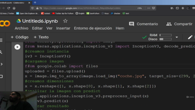This screenshot has height=110, width=195.
Task: Open the Herramientas menu
Action: click(120, 28)
